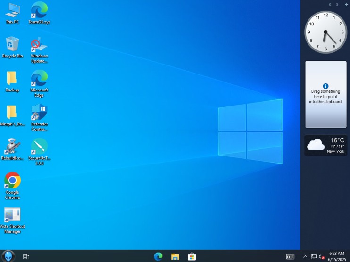
Task: Open the News and interests taskbar icon
Action: pos(290,257)
